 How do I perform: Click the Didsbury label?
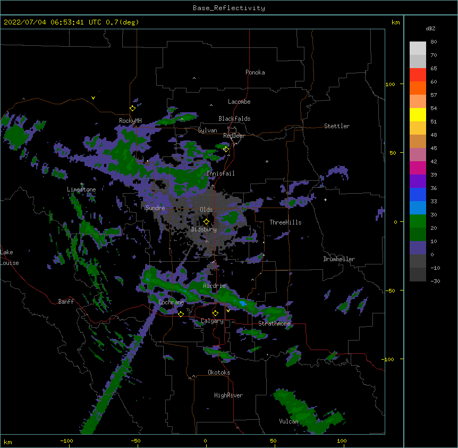(x=204, y=229)
